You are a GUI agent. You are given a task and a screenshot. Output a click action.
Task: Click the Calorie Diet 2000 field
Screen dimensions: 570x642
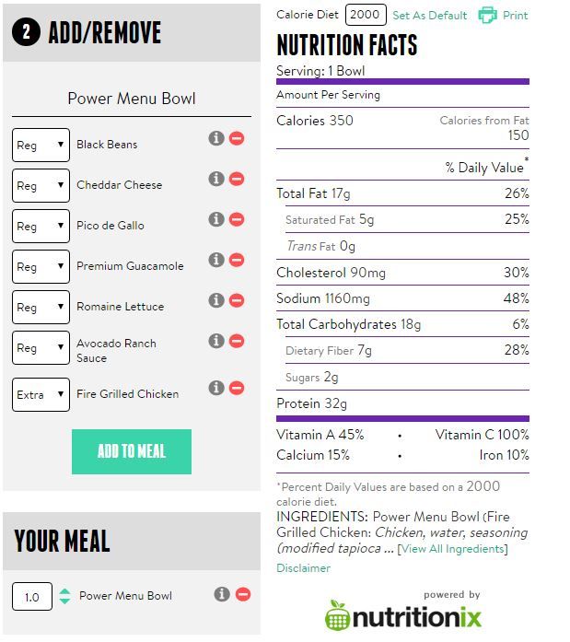pos(366,15)
